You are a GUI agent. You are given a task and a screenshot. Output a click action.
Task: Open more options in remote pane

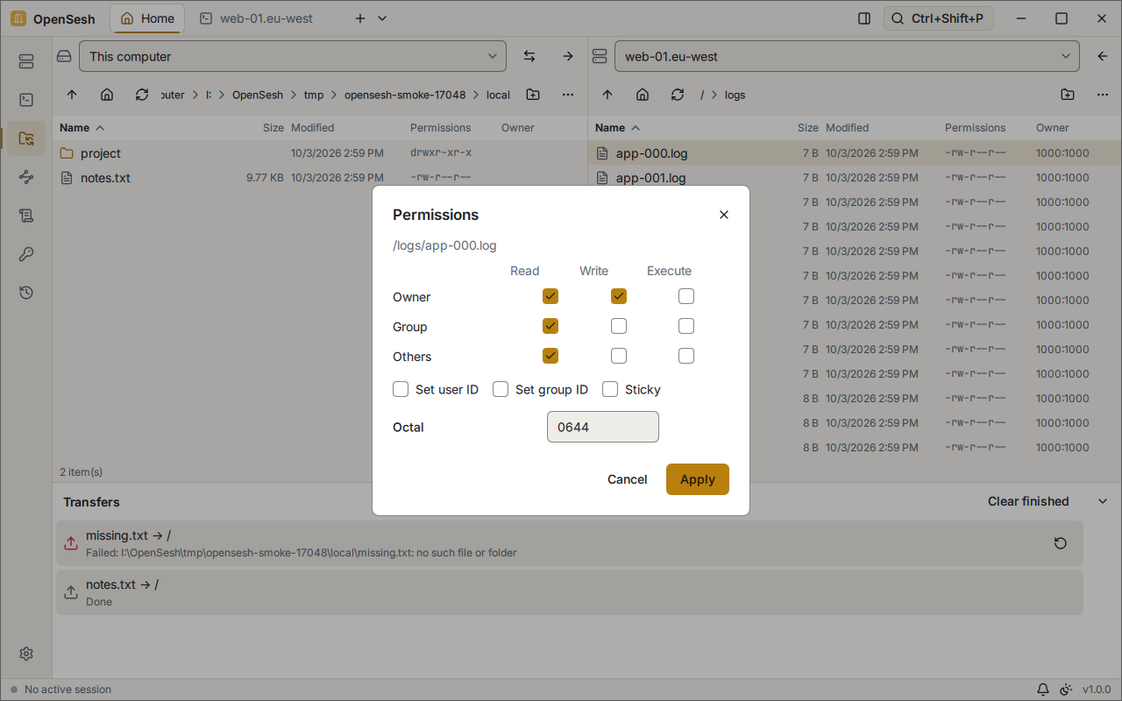pos(1103,95)
